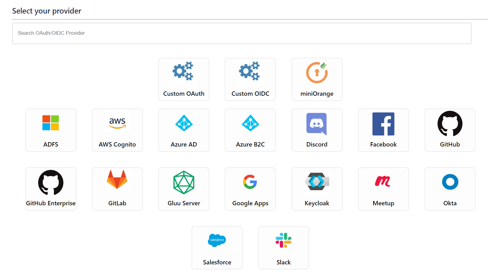Click the Slack label
The width and height of the screenshot is (488, 277).
(283, 262)
